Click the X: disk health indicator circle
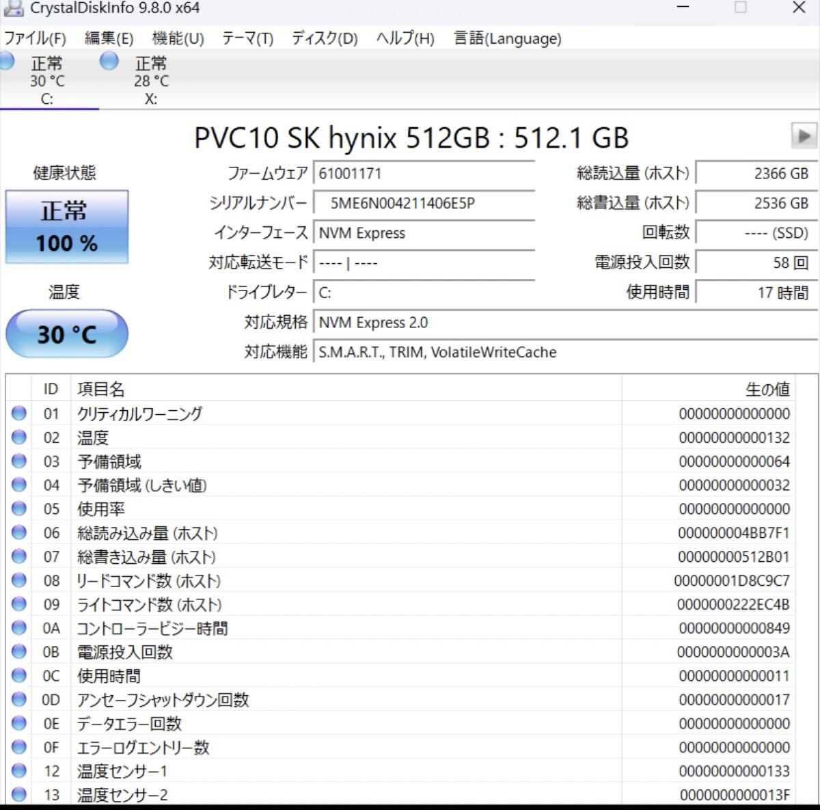820x810 pixels. pos(109,62)
